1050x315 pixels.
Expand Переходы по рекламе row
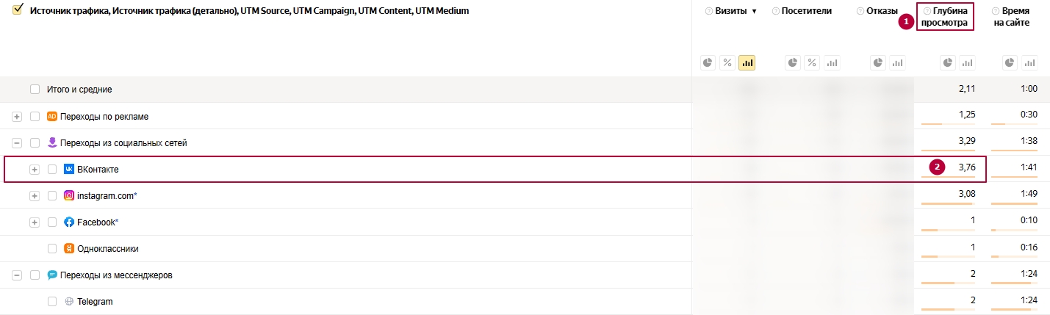coord(17,116)
